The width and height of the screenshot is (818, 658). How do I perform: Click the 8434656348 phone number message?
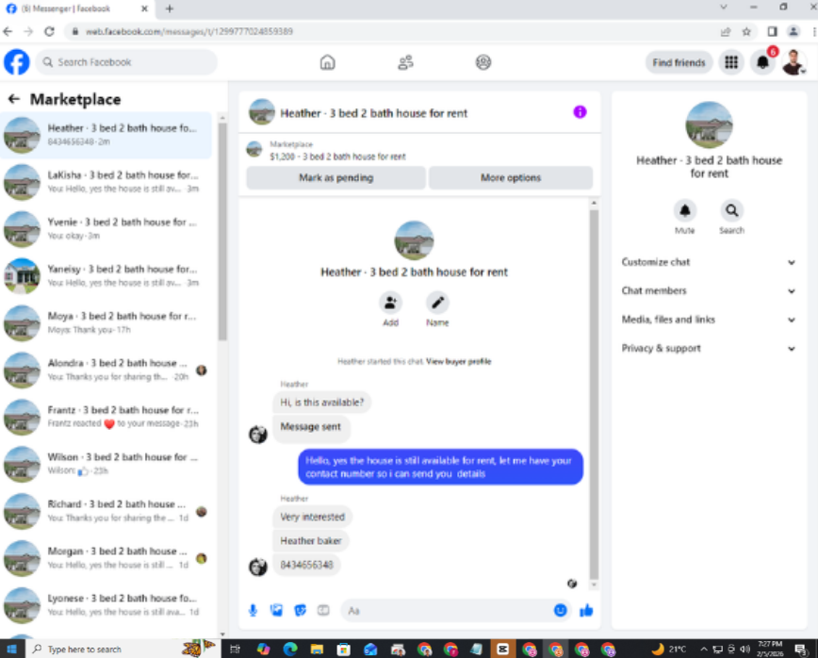coord(306,565)
